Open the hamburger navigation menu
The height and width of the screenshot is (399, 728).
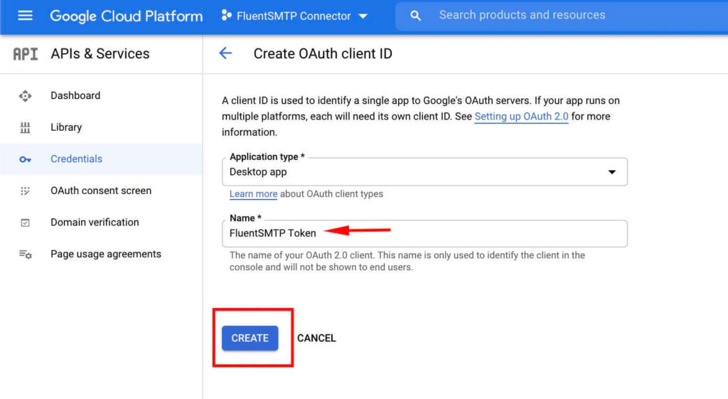(25, 16)
